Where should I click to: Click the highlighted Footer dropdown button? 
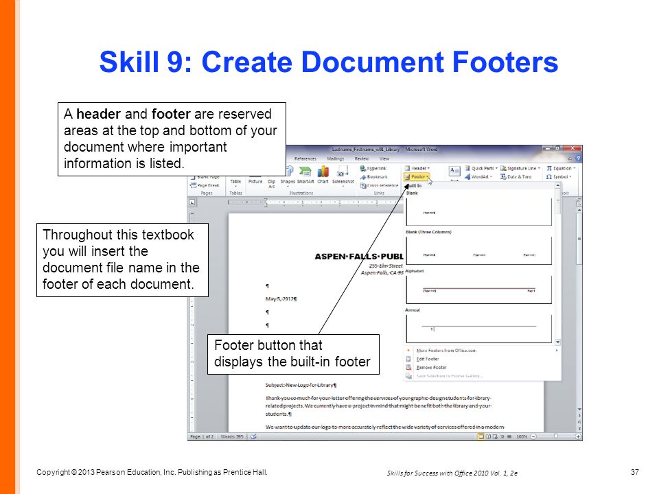417,177
